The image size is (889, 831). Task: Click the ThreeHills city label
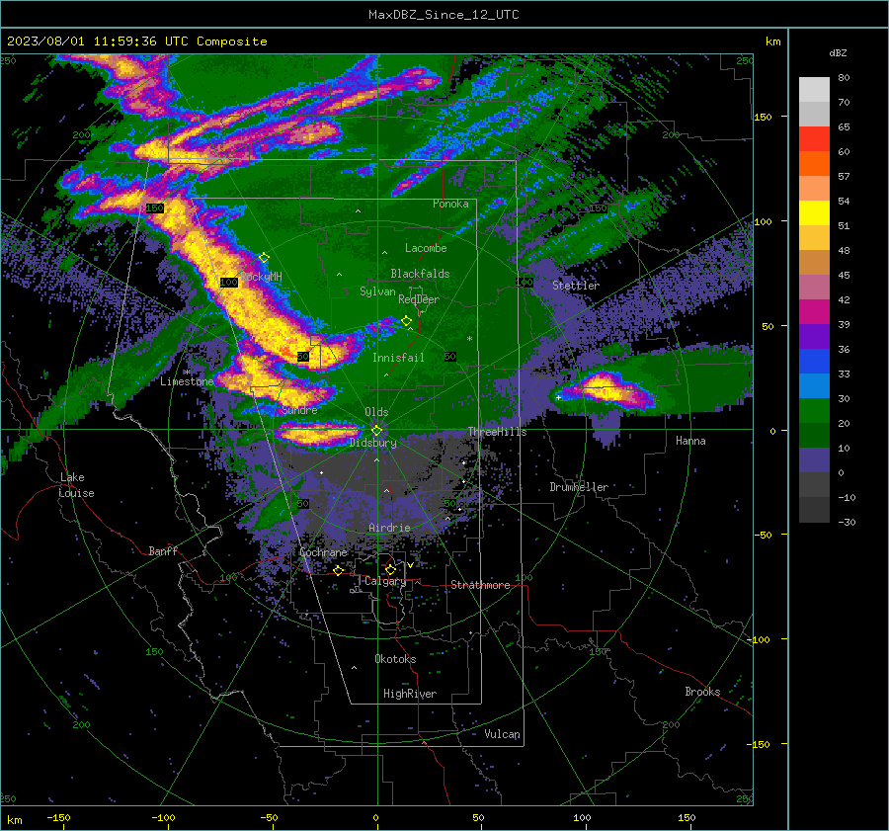(497, 432)
